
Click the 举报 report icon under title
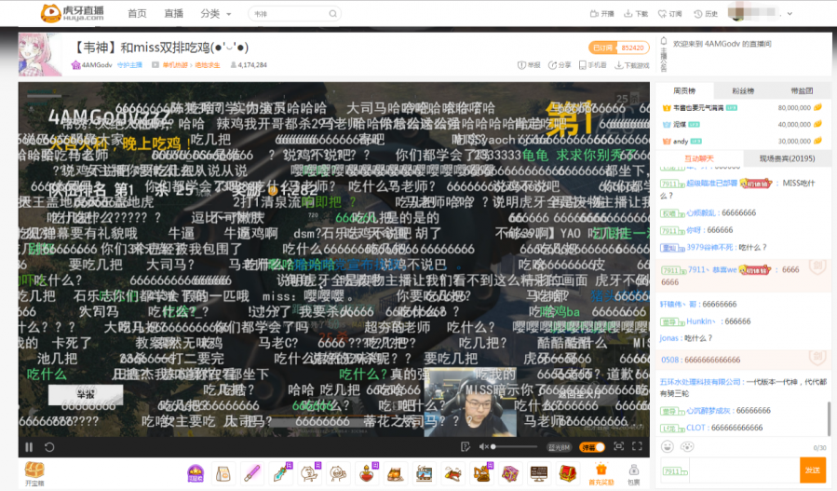click(528, 65)
